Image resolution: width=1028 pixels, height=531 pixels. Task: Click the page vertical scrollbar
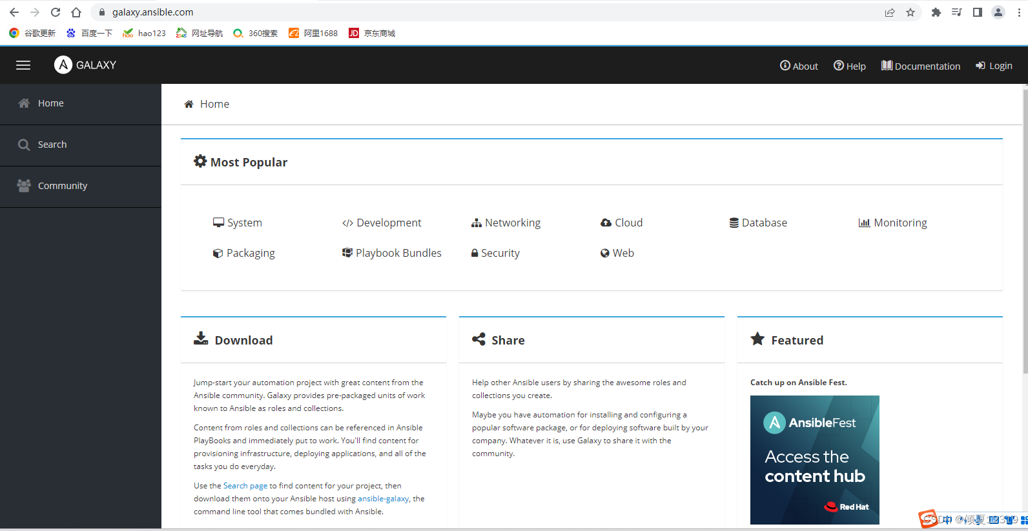click(x=1025, y=232)
